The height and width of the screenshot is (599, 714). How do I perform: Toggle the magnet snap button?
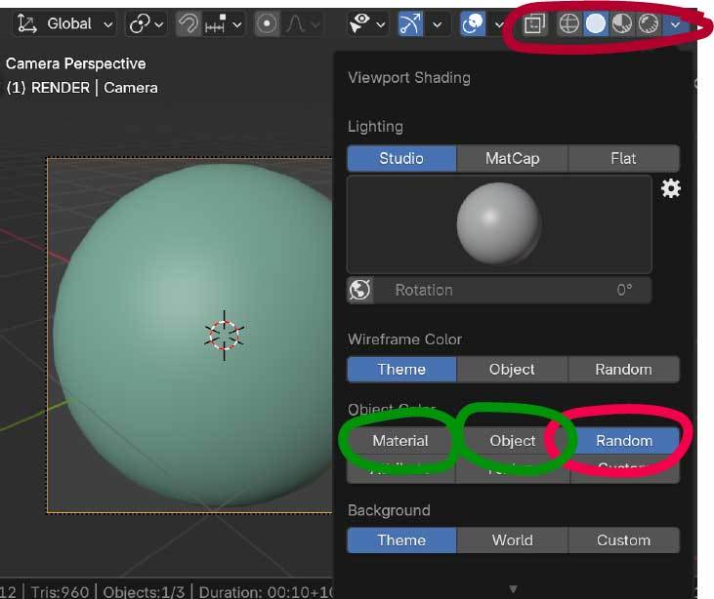pyautogui.click(x=188, y=23)
